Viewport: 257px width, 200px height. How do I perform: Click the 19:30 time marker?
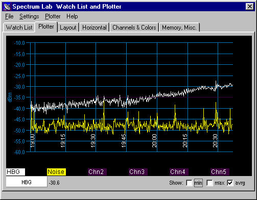coord(93,140)
